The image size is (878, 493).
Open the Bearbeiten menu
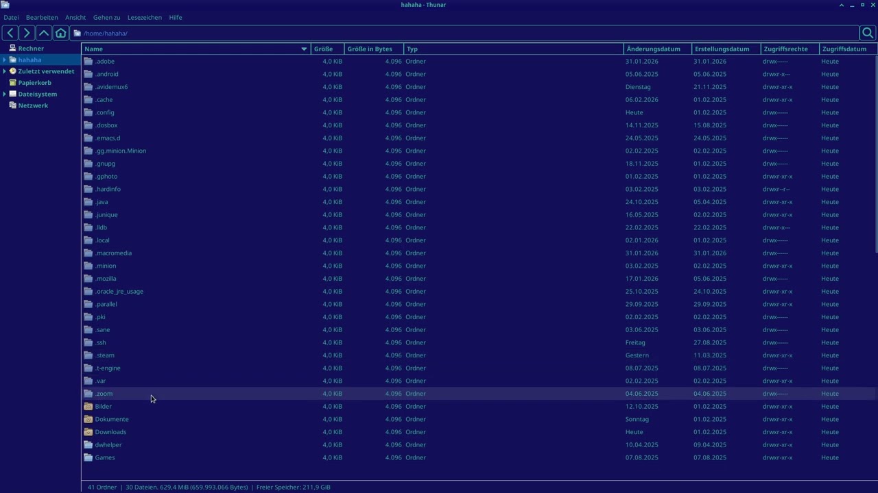click(x=42, y=17)
